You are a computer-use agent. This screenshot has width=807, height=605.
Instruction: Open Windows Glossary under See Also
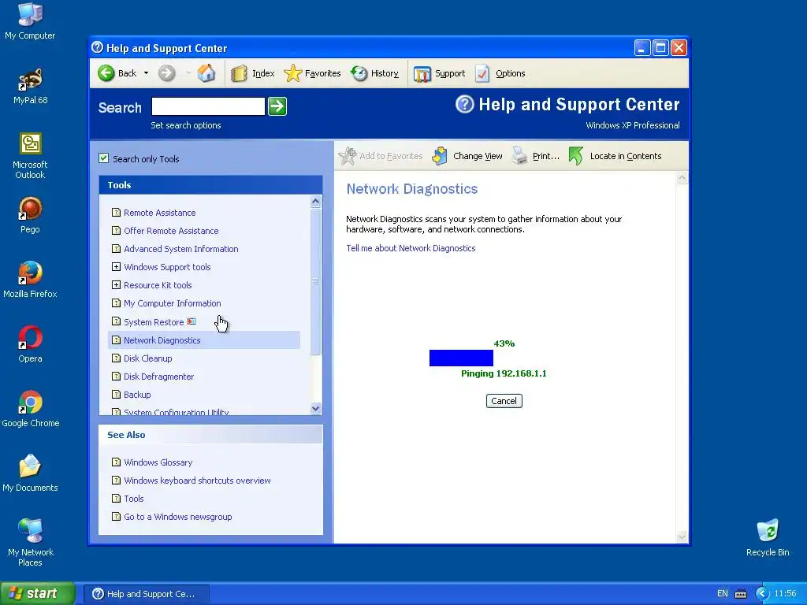158,462
